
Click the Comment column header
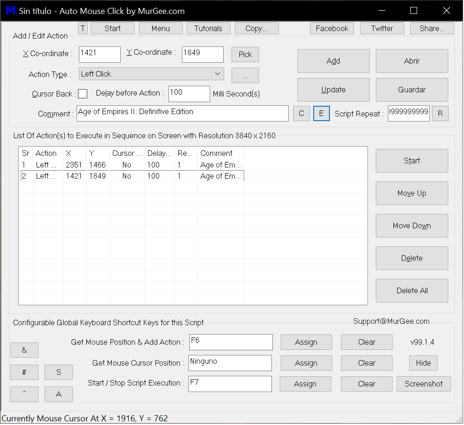pyautogui.click(x=221, y=153)
